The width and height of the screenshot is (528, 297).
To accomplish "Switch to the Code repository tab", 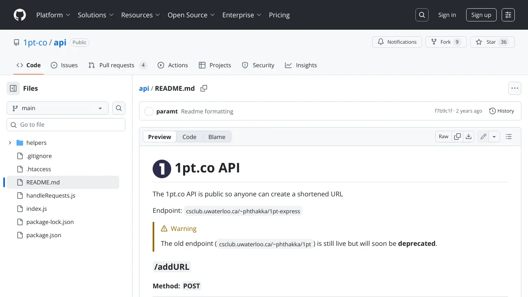I will tap(28, 65).
